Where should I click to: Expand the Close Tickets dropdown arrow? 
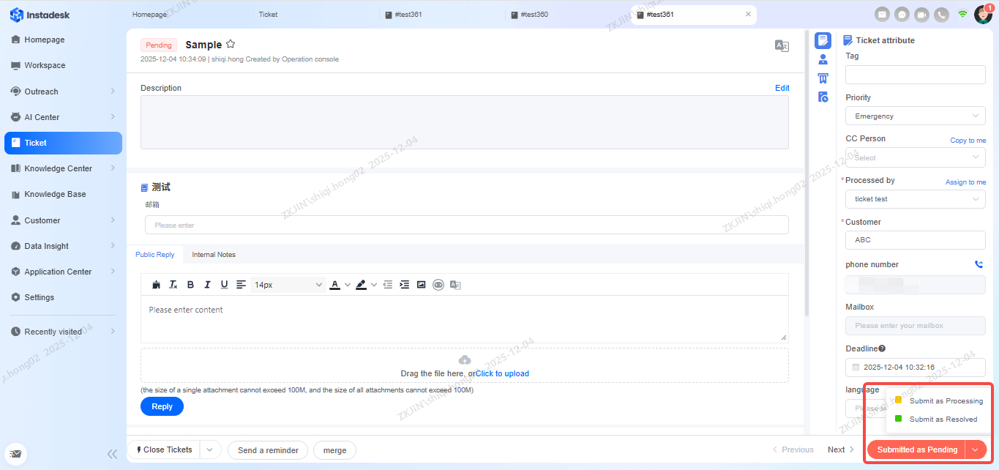209,450
